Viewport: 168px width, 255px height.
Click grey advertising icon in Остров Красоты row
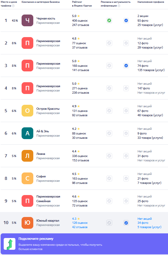pos(109,111)
